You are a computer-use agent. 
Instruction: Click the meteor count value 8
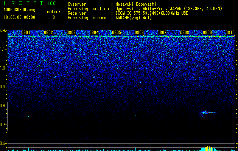click(x=54, y=17)
